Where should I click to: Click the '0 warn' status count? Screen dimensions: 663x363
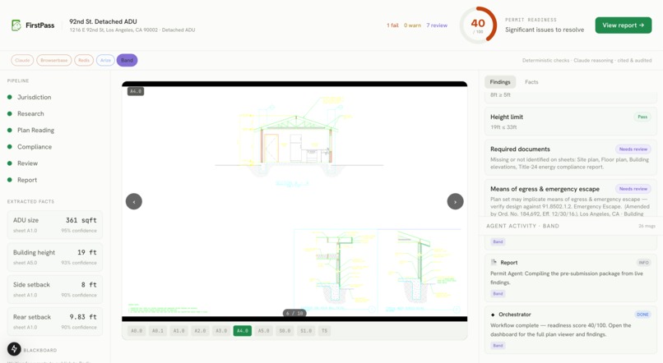tap(412, 25)
